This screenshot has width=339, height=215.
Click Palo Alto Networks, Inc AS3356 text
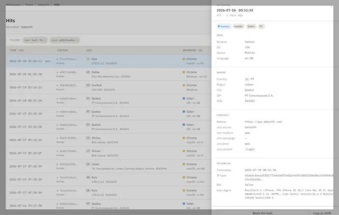point(111,77)
